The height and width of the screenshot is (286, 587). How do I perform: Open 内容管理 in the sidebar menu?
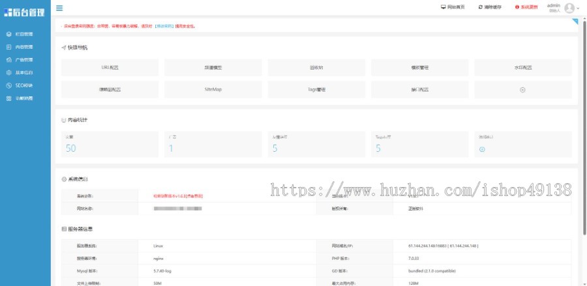(25, 47)
